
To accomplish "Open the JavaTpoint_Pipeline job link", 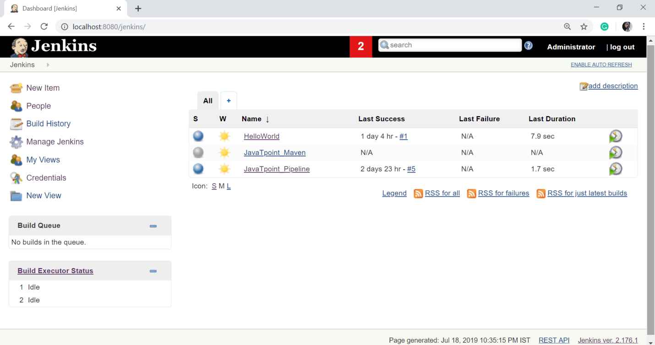I will click(277, 169).
